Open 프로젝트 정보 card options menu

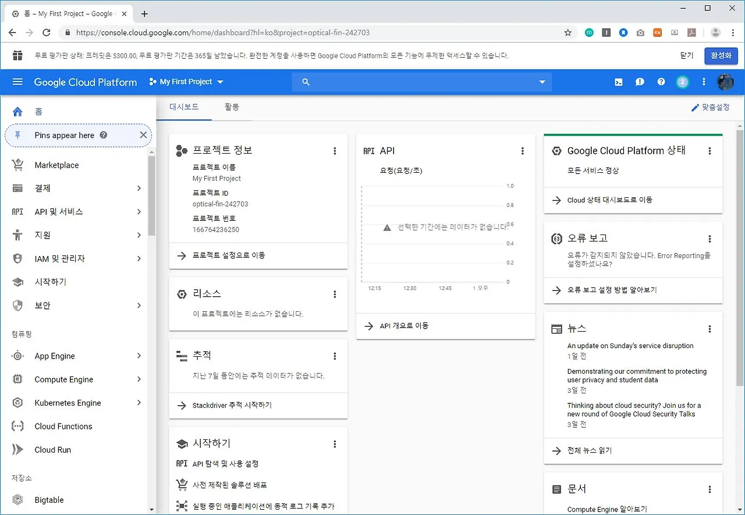pos(335,151)
